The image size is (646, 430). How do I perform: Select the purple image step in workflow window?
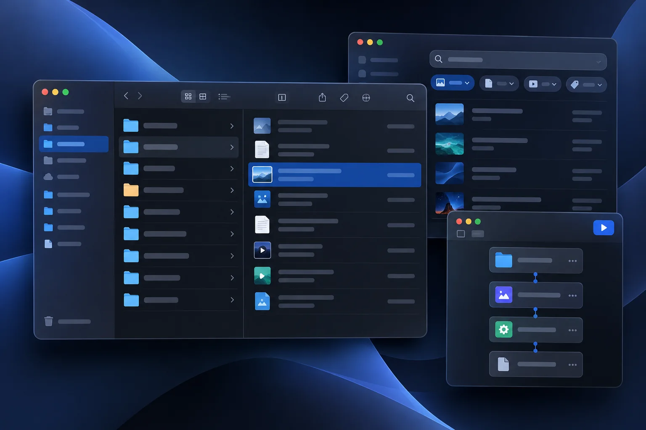(536, 295)
